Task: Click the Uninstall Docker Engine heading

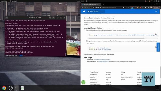Action: [x=93, y=28]
